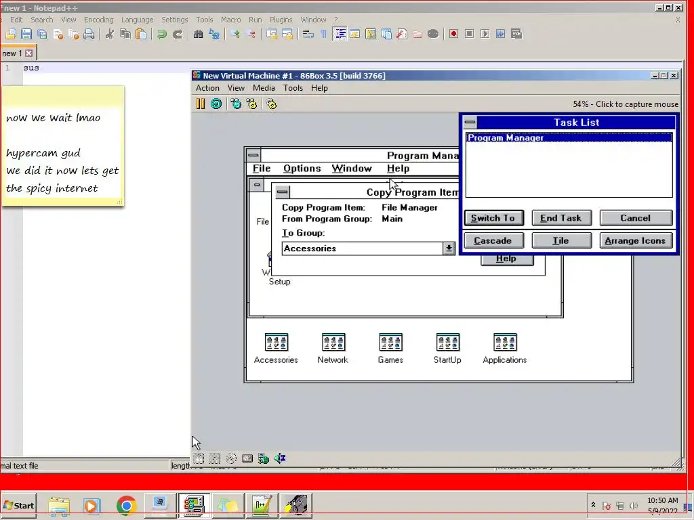The height and width of the screenshot is (520, 694).
Task: Click the Accessories To Group combo field
Action: (362, 248)
